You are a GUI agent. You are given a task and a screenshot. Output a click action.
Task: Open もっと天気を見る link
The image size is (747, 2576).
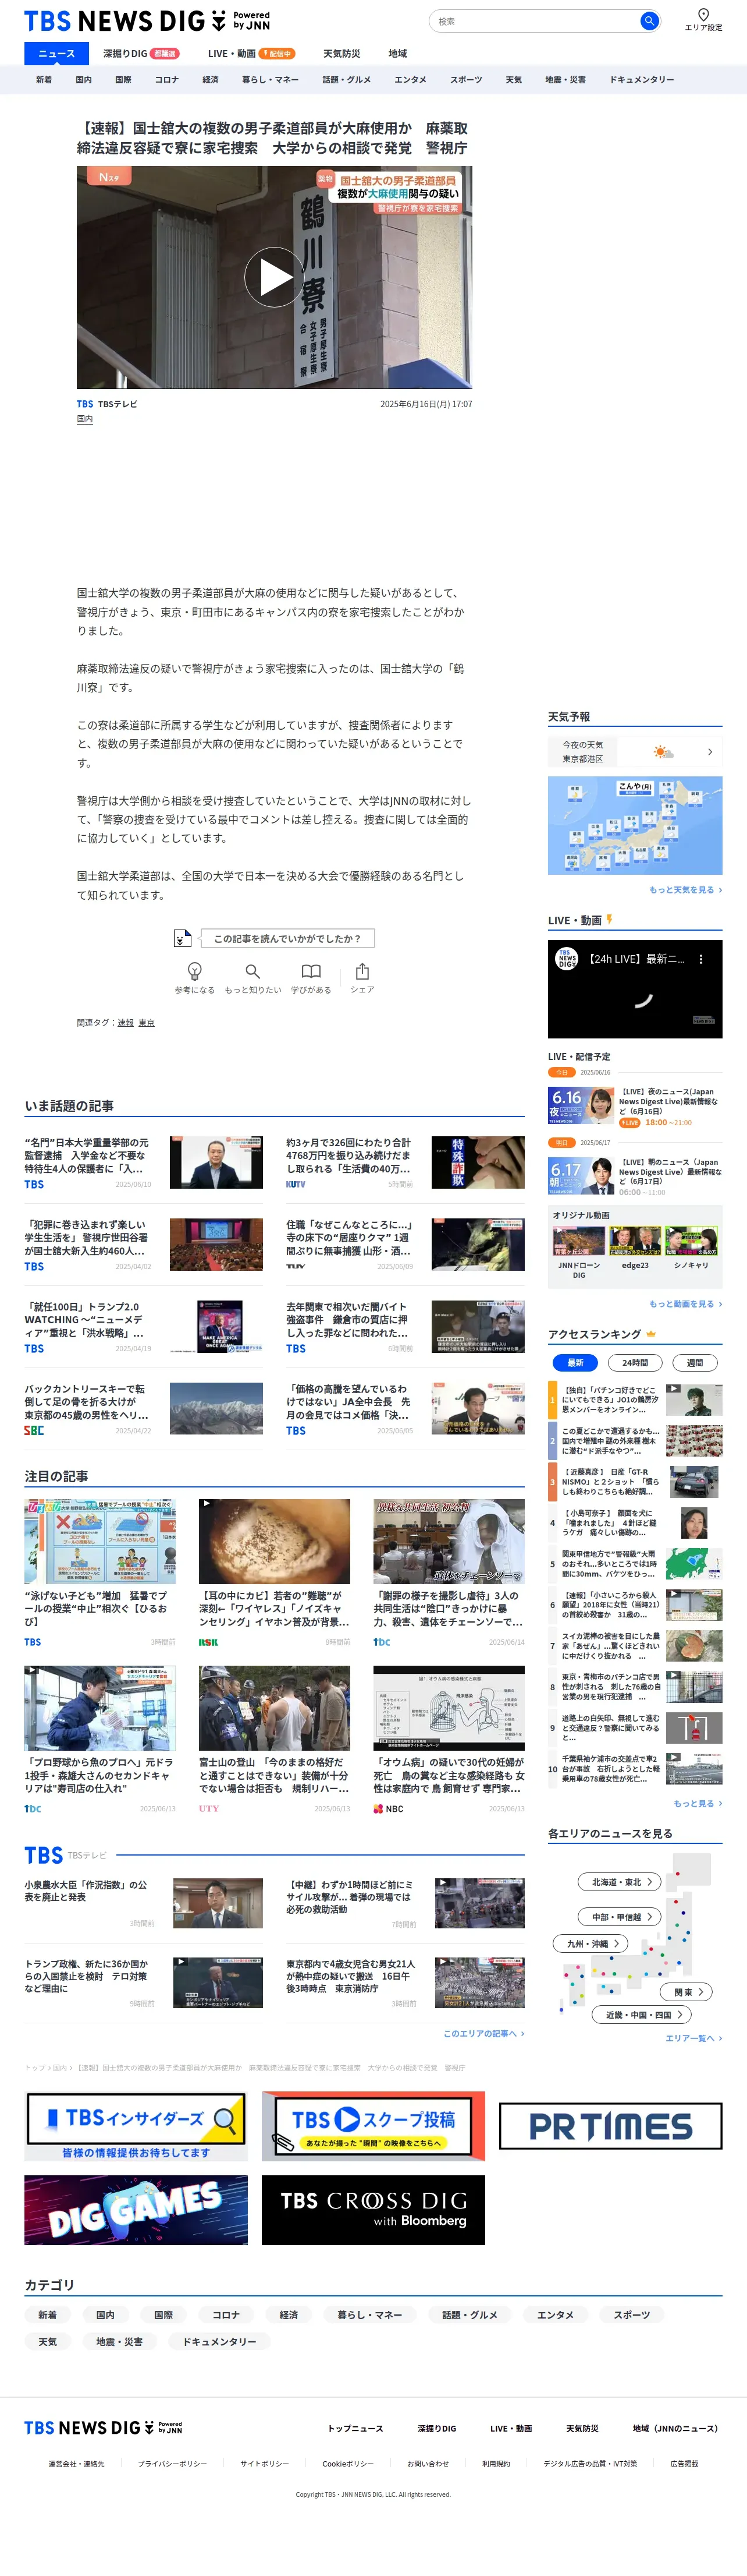pyautogui.click(x=685, y=889)
